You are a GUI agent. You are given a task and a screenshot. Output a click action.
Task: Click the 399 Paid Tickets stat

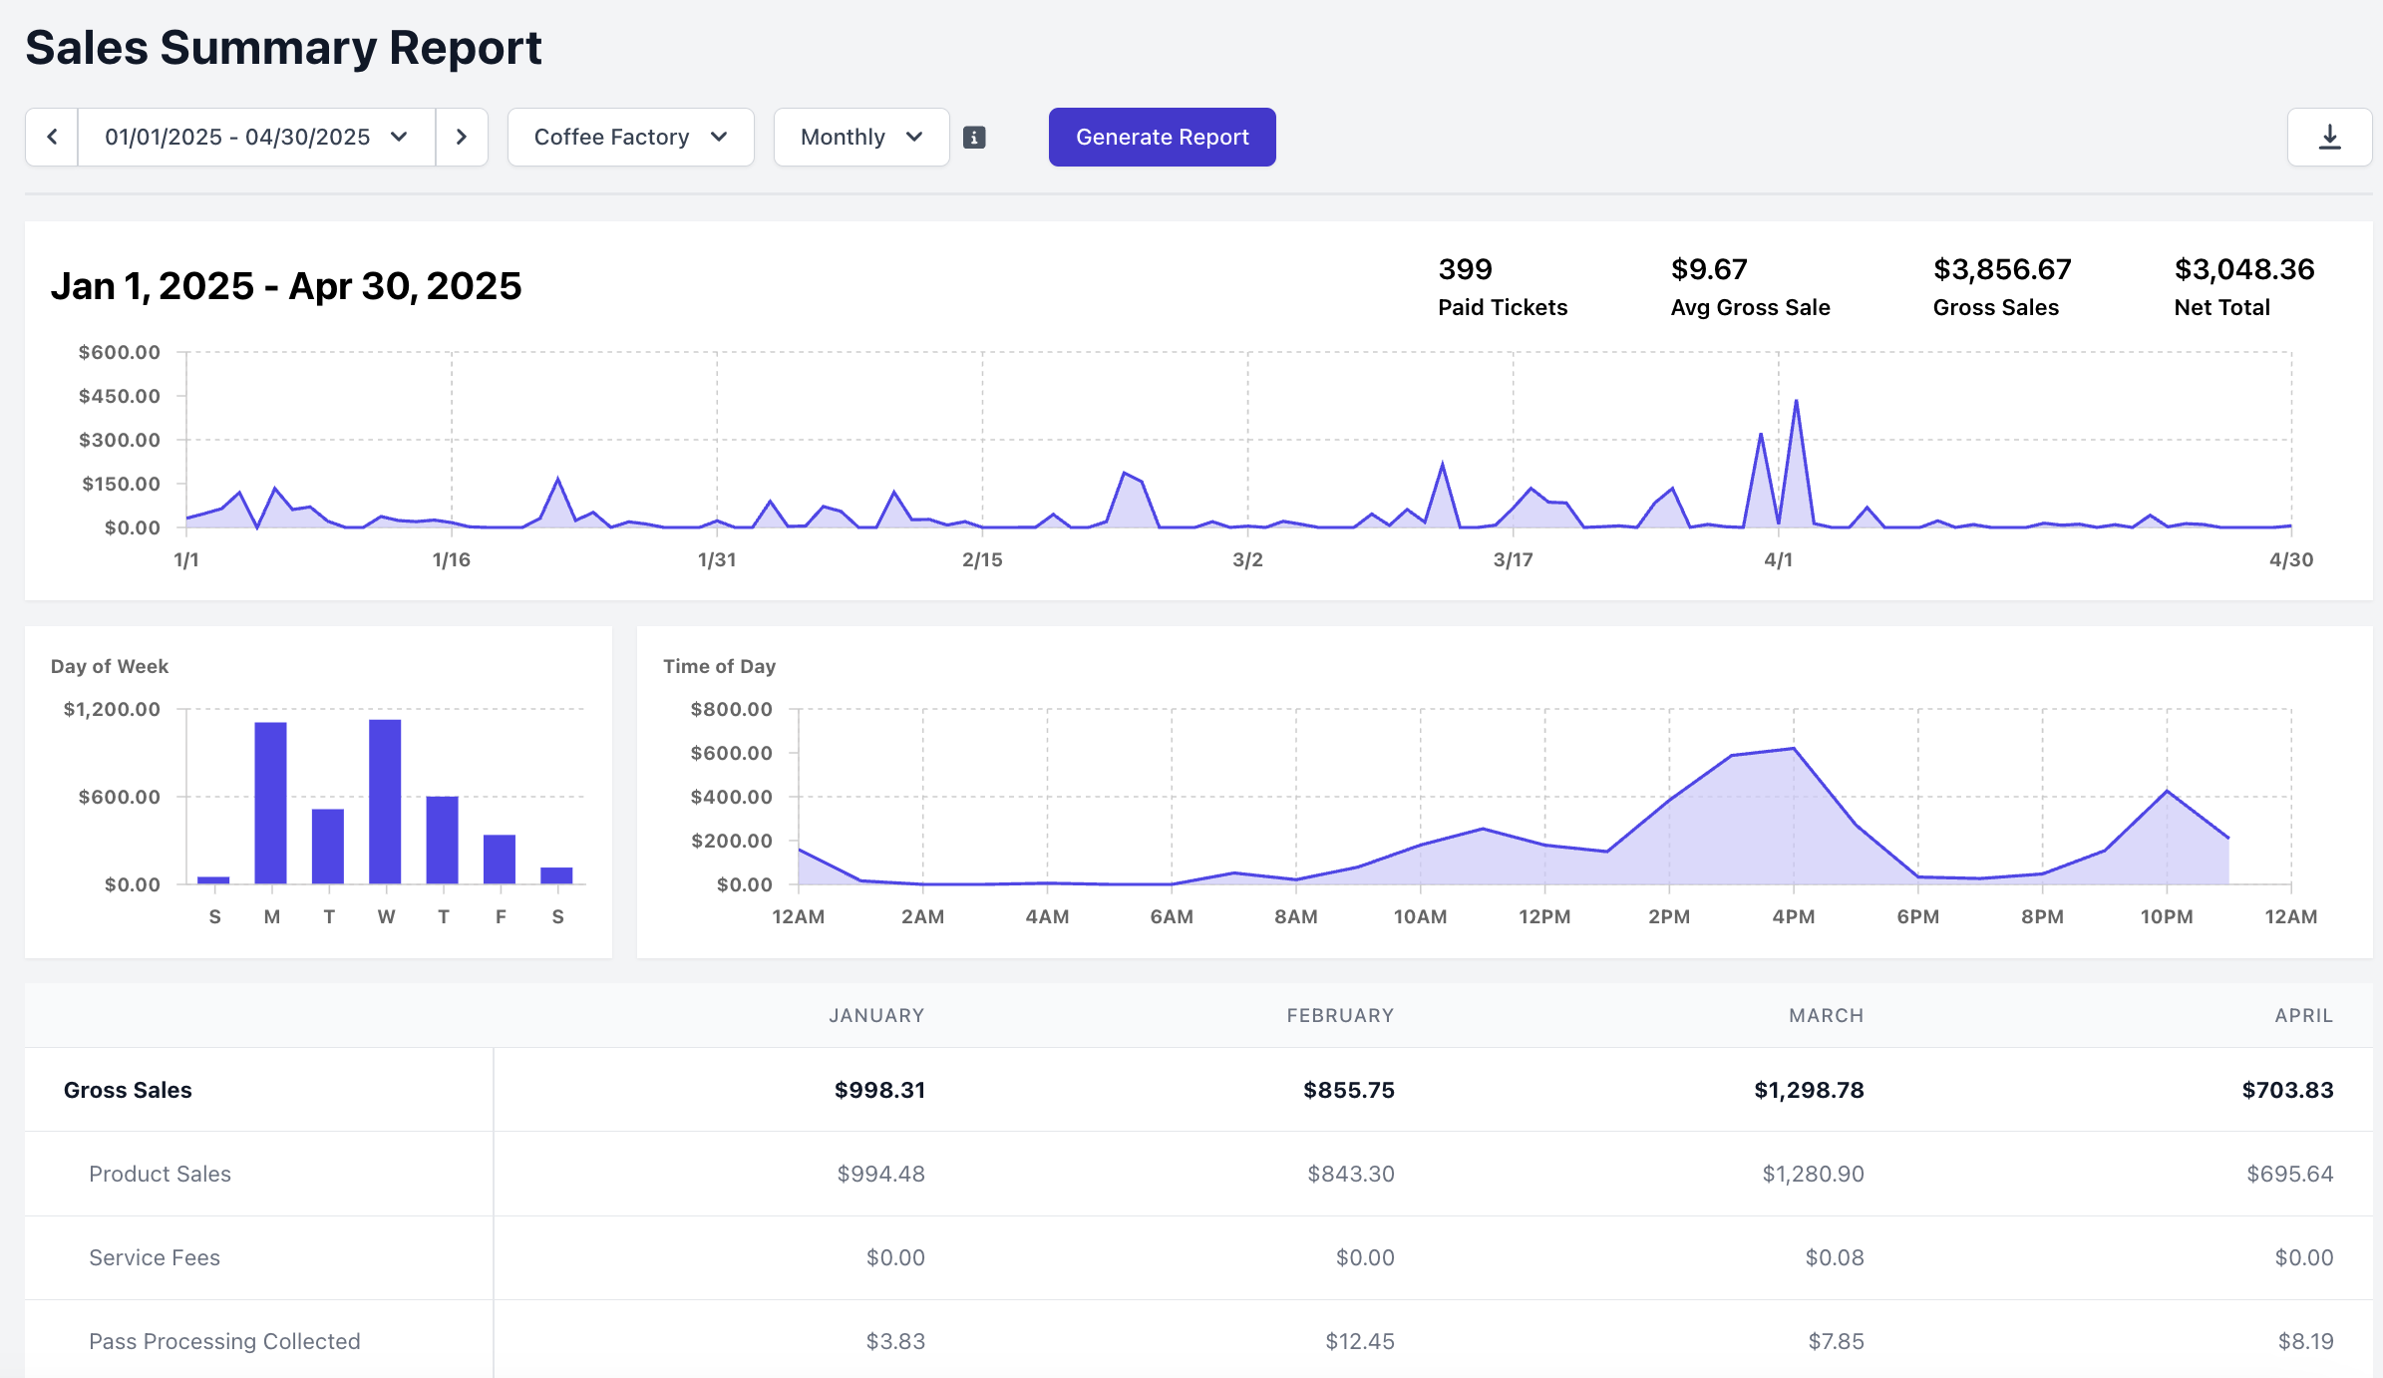click(1465, 269)
